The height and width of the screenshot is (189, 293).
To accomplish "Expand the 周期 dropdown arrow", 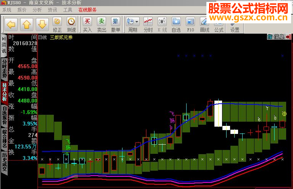I will click(x=137, y=22).
